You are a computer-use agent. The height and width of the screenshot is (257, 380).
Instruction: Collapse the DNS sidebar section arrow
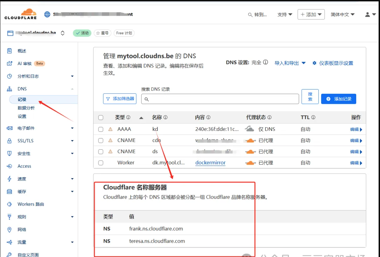point(72,89)
